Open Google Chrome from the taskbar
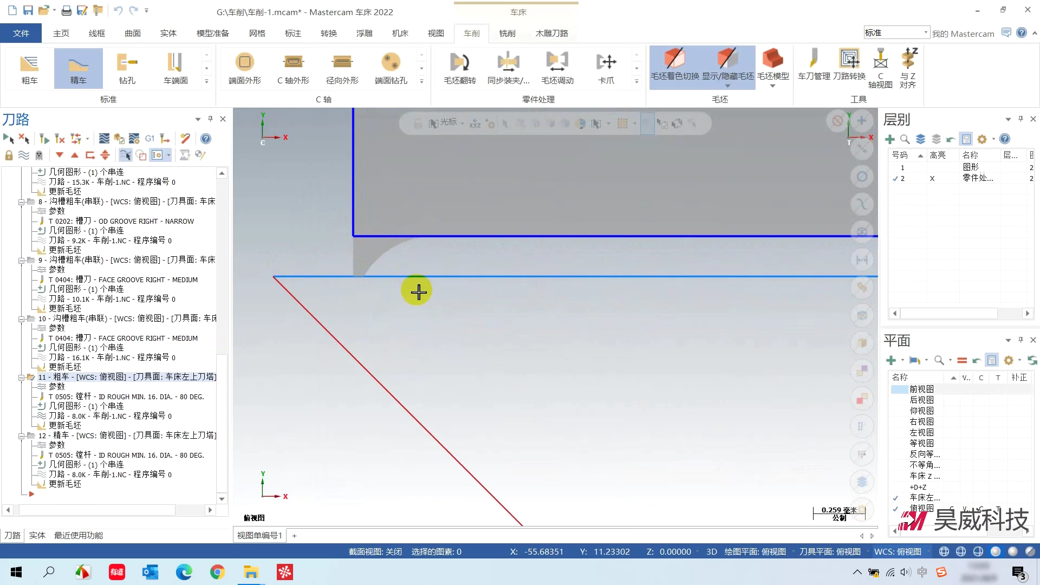The image size is (1040, 585). coord(217,572)
